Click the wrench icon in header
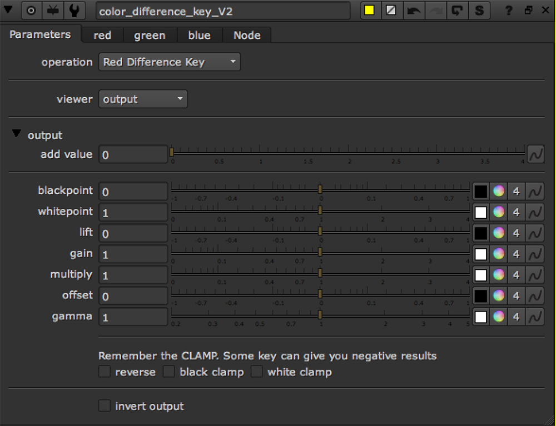The width and height of the screenshot is (556, 426). click(x=74, y=11)
